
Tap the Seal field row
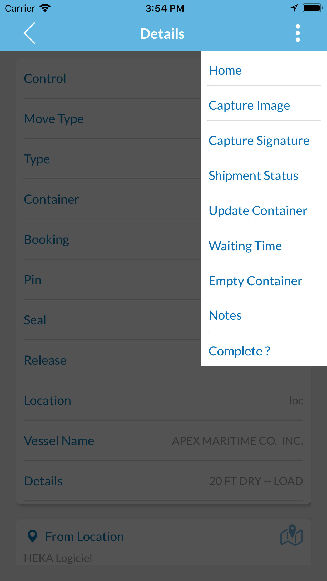coord(105,320)
